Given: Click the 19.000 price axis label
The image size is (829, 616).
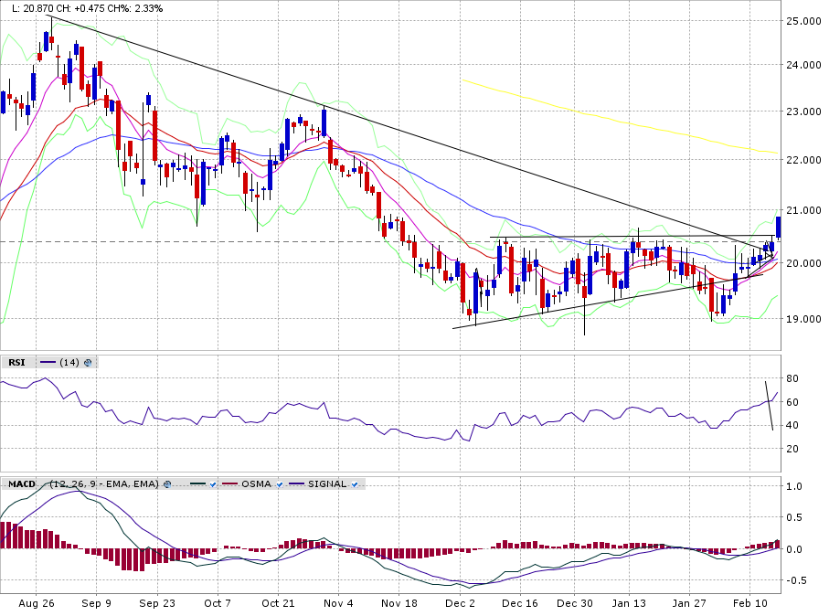Looking at the screenshot, I should [803, 319].
